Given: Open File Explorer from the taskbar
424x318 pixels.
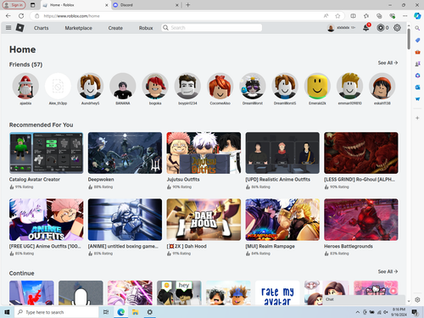Looking at the screenshot, I should pyautogui.click(x=135, y=312).
